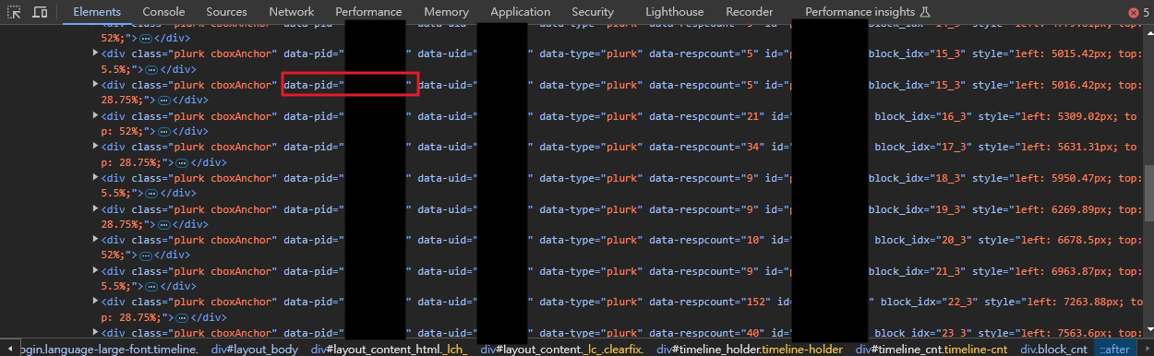Open the Recorder tab
The height and width of the screenshot is (356, 1154).
750,12
